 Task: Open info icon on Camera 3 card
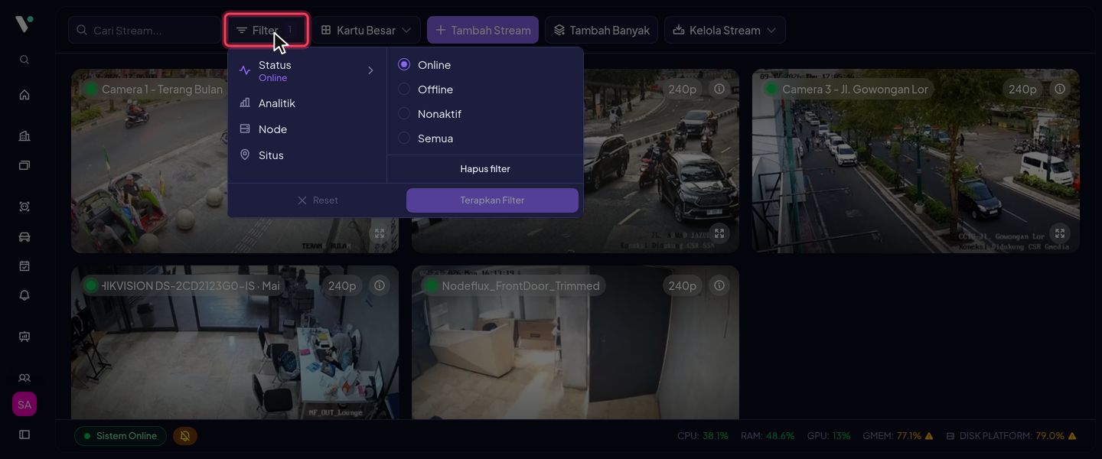[1059, 90]
